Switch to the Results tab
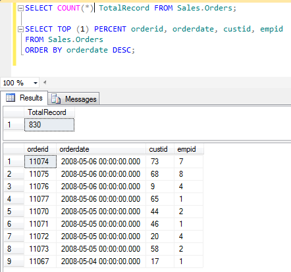Image resolution: width=291 pixels, height=272 pixels. (x=24, y=98)
